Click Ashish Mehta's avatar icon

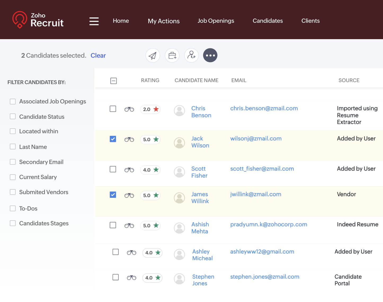point(179,228)
